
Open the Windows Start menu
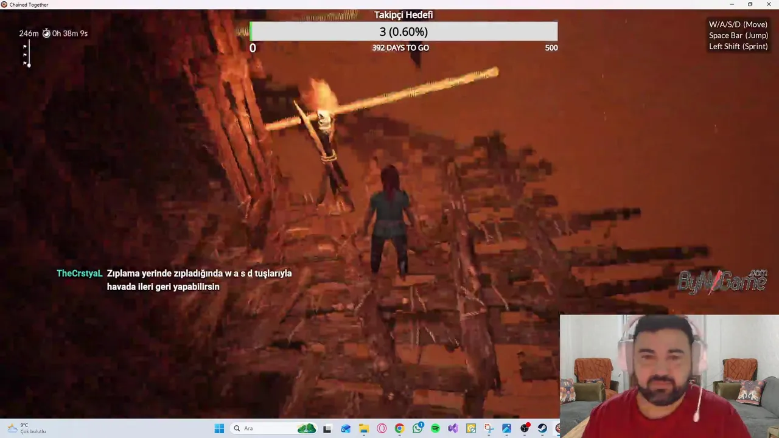pos(219,428)
